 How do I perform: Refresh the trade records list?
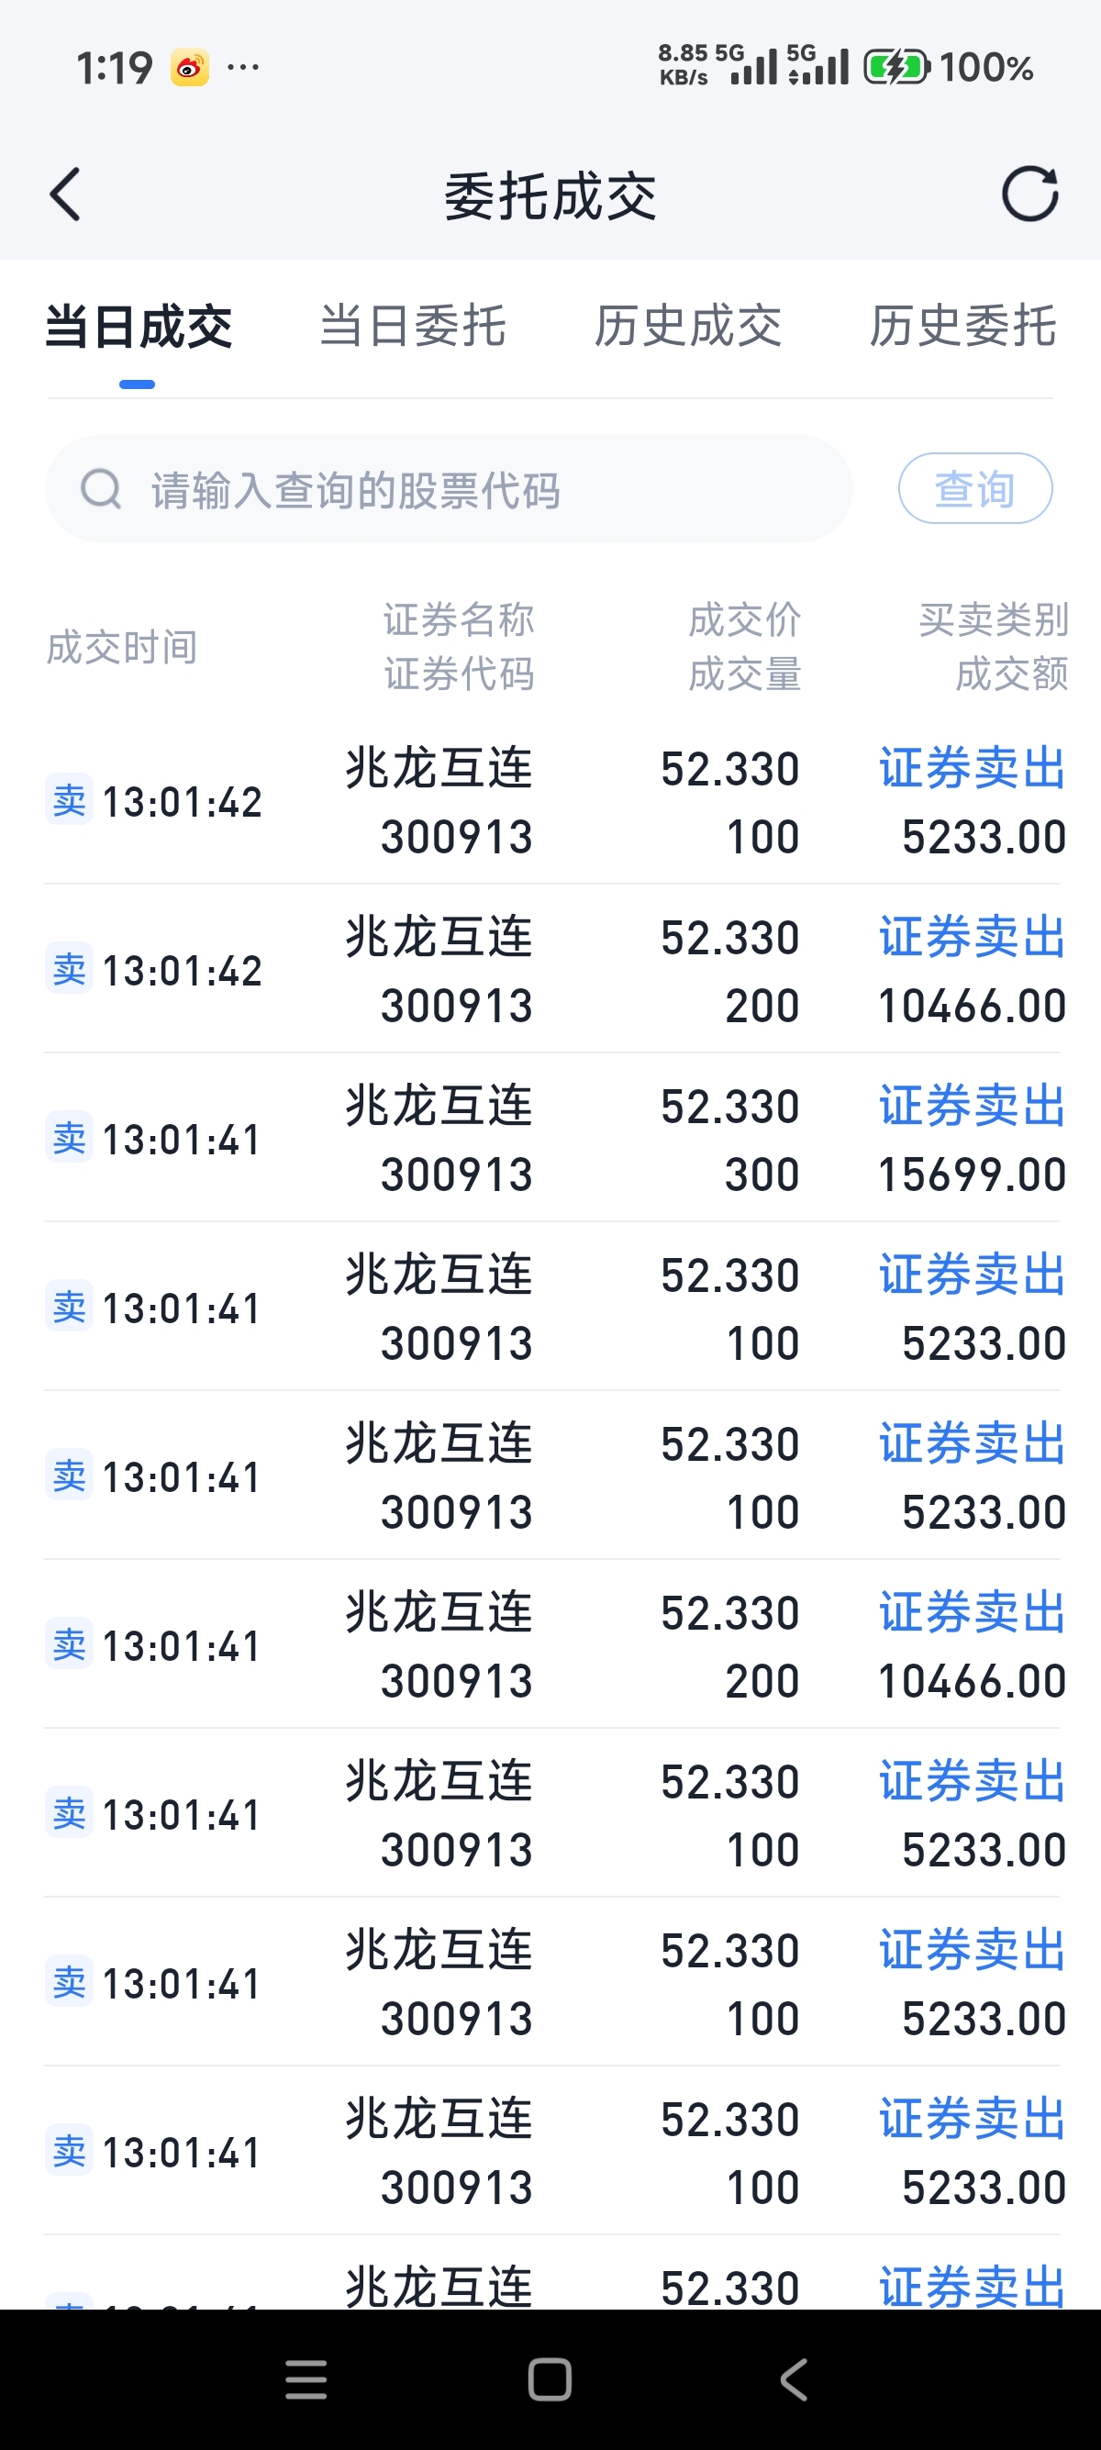tap(1029, 194)
